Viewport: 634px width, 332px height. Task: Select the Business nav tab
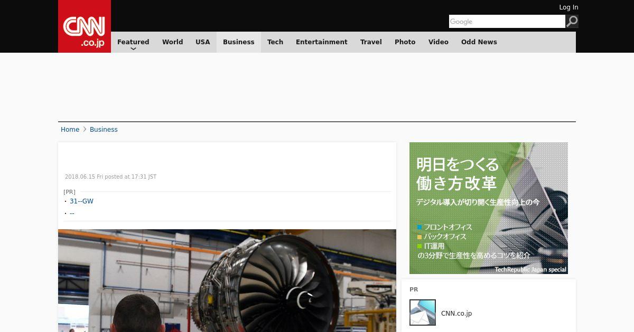pos(239,42)
